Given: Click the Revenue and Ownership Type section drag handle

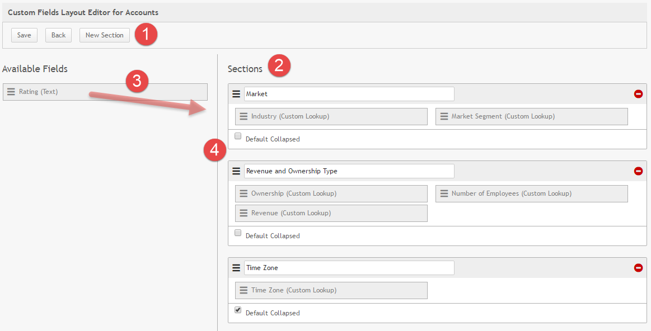Looking at the screenshot, I should pyautogui.click(x=236, y=171).
